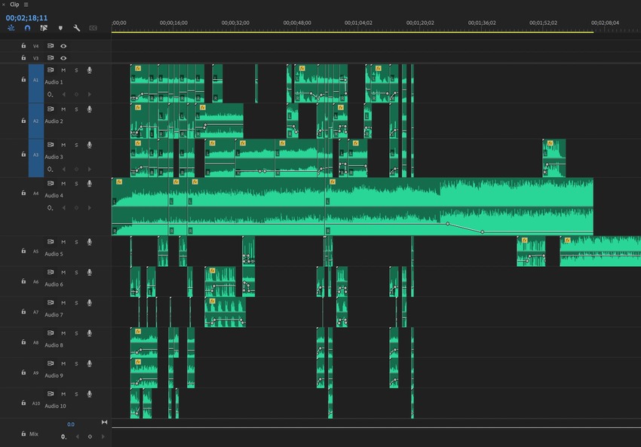
Task: Lock the Audio 2 track
Action: 23,121
